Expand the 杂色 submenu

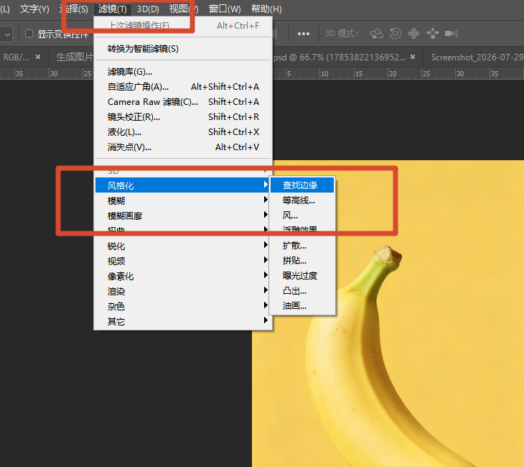[x=182, y=307]
